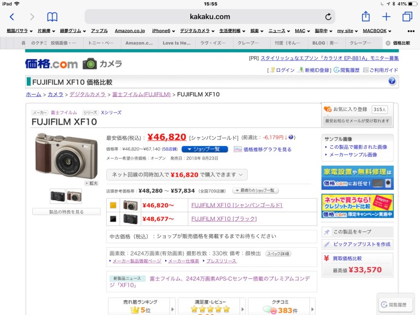
Task: Tap the Safari back arrow
Action: click(11, 17)
